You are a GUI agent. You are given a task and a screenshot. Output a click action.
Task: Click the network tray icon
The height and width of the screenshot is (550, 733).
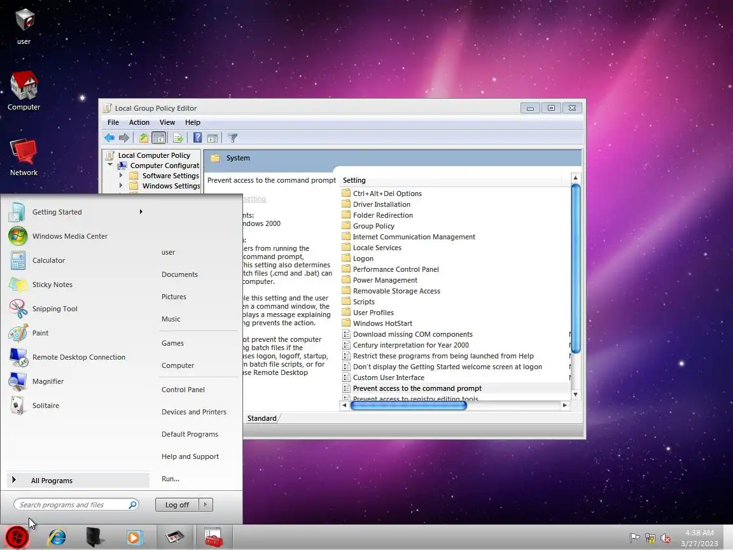pyautogui.click(x=650, y=538)
